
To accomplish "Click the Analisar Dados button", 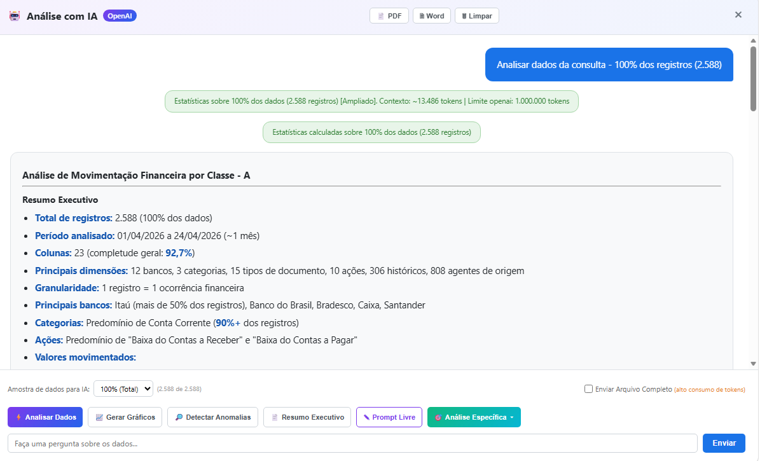I will pos(45,417).
